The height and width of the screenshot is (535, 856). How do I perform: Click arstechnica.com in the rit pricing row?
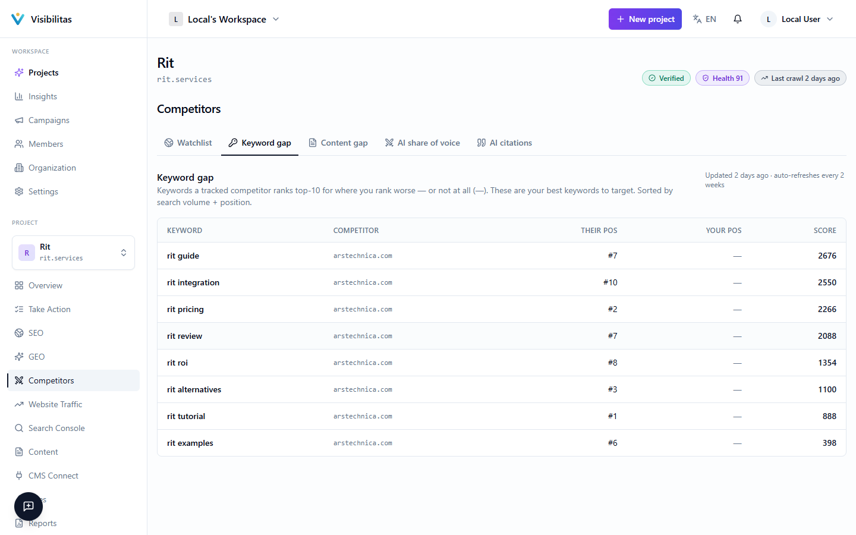coord(363,309)
